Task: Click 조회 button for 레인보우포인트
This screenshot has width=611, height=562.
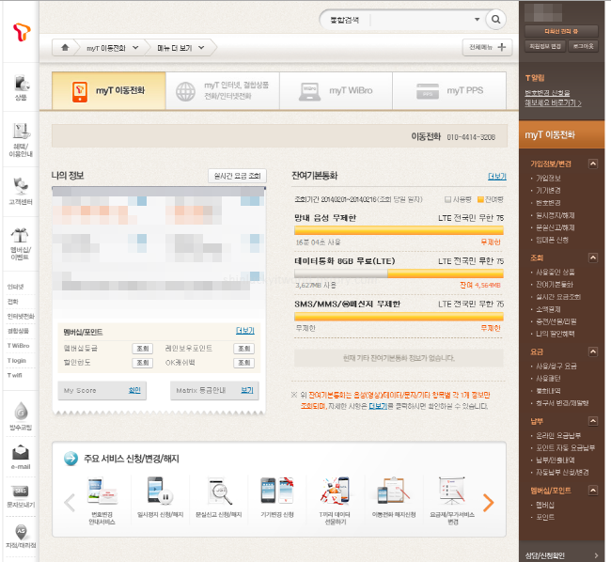Action: pos(244,349)
